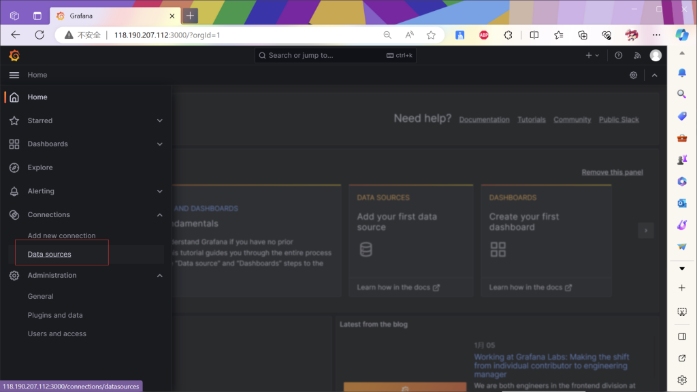
Task: Expand the Starred section chevron
Action: (x=159, y=120)
